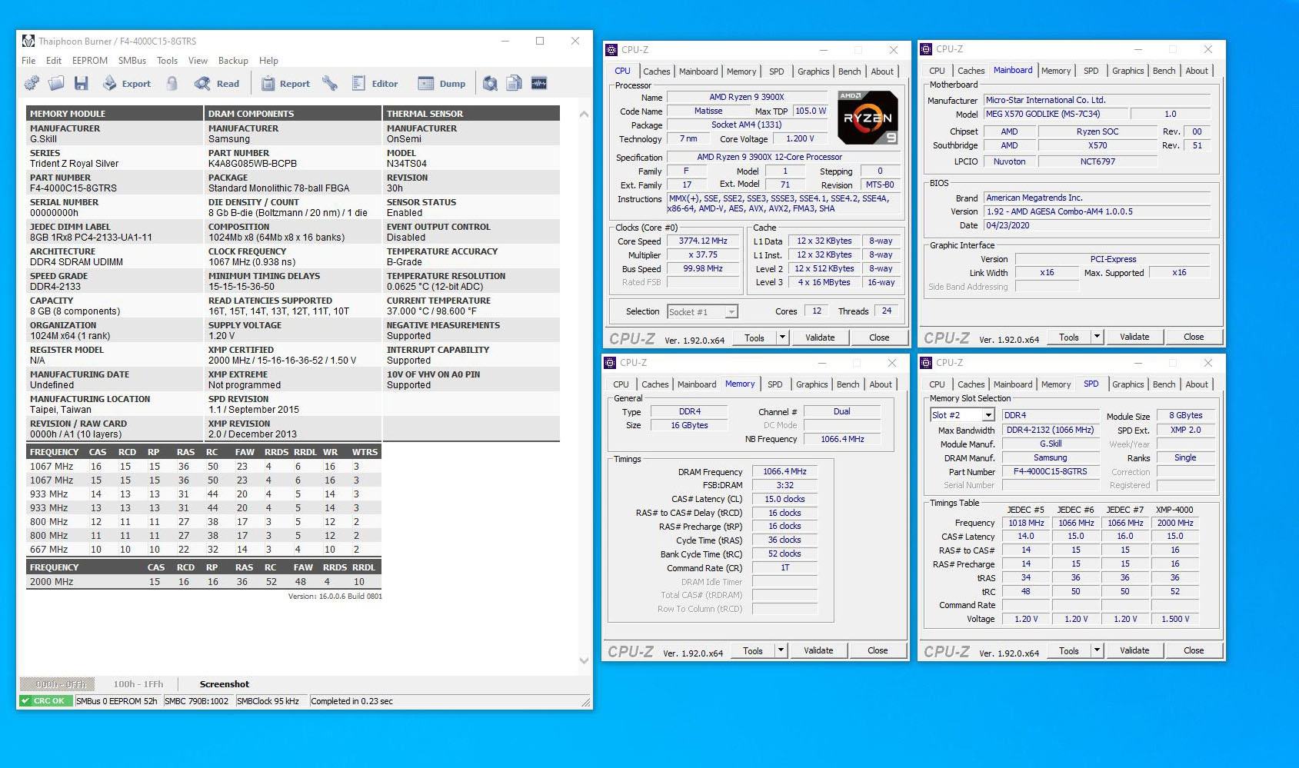
Task: Click CPU-Z title icon in SPD window
Action: point(926,363)
